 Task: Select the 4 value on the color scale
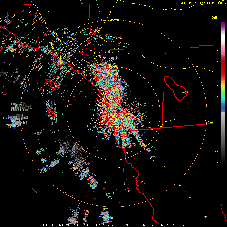218,62
